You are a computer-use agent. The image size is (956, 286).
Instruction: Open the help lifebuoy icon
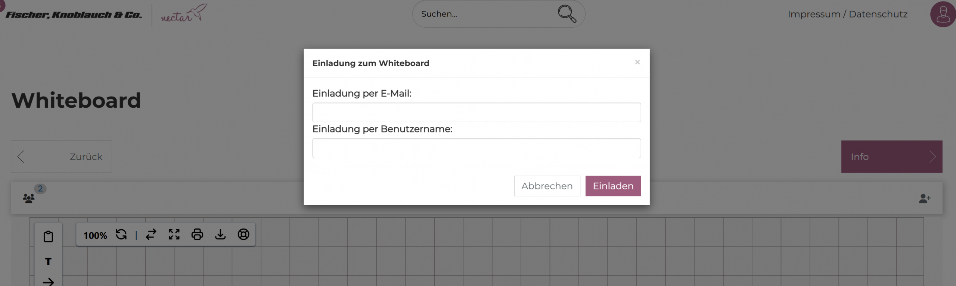point(243,235)
